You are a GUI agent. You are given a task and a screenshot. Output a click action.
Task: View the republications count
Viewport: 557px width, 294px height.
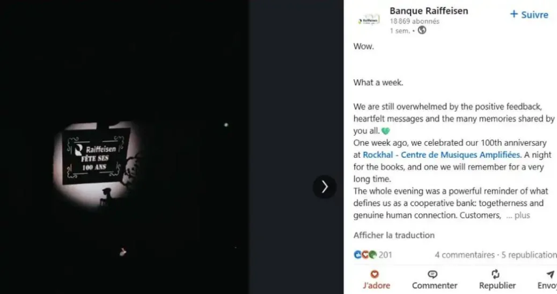529,255
